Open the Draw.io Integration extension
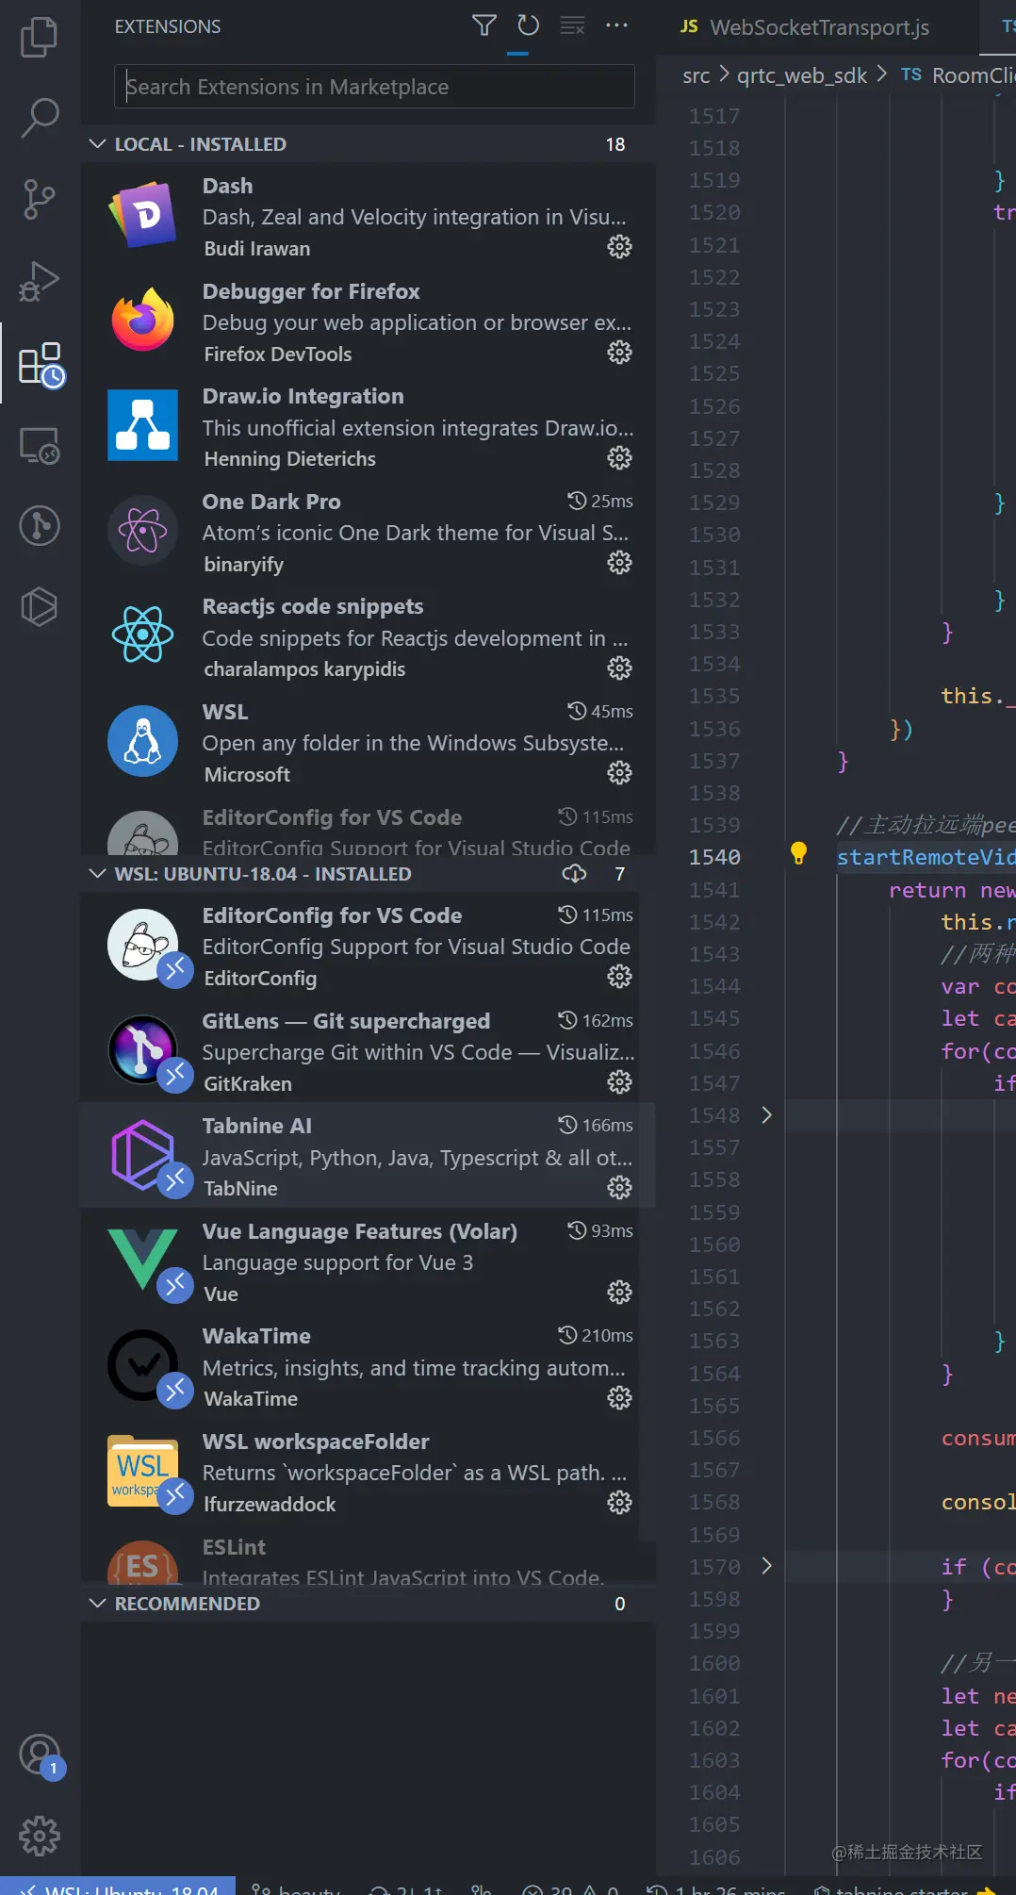 point(368,427)
